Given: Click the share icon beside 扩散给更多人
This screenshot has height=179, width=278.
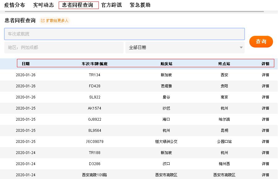Looking at the screenshot, I should pos(42,21).
